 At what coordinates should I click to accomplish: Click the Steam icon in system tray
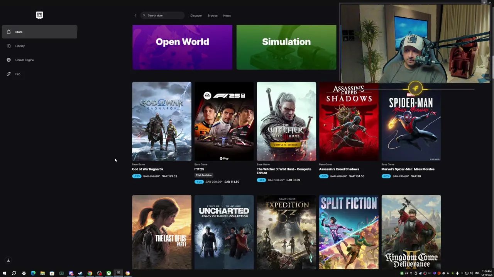(420, 273)
